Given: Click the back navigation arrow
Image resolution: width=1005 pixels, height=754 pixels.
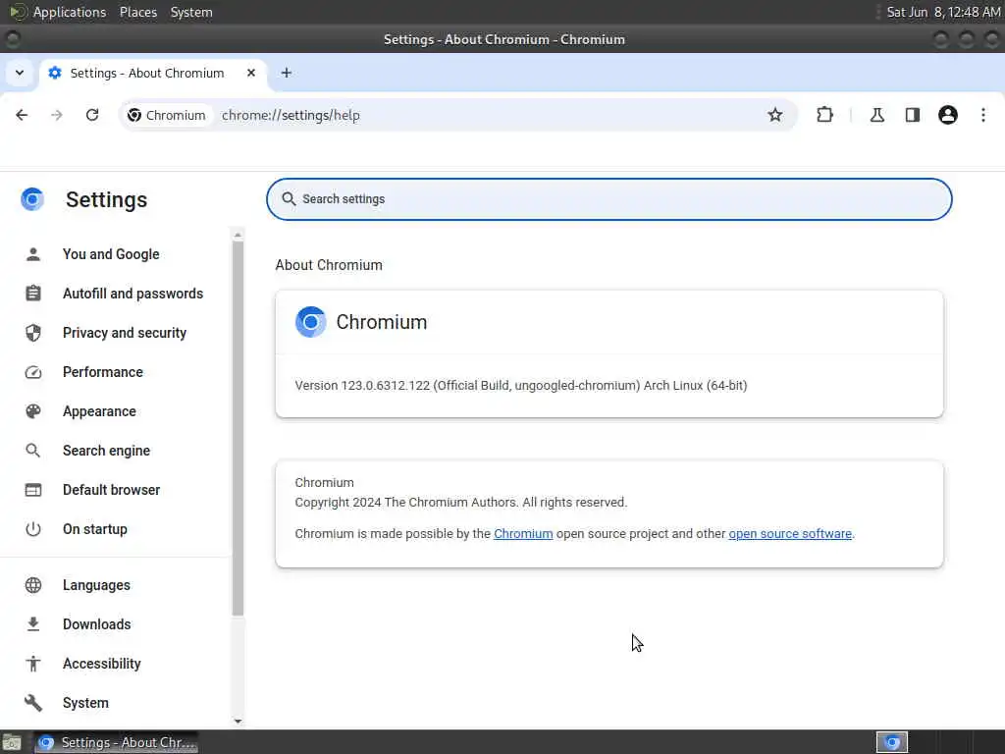Looking at the screenshot, I should (22, 115).
